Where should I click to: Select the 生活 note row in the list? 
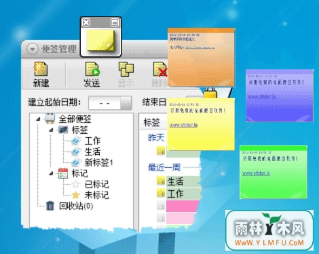point(183,181)
